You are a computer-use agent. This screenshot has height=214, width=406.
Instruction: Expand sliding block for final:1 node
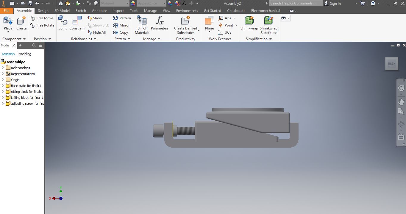point(3,92)
